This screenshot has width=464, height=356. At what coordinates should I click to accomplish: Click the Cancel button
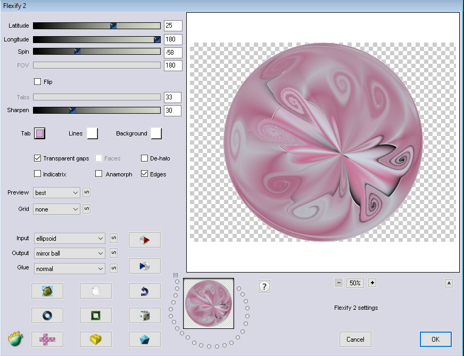pyautogui.click(x=355, y=340)
